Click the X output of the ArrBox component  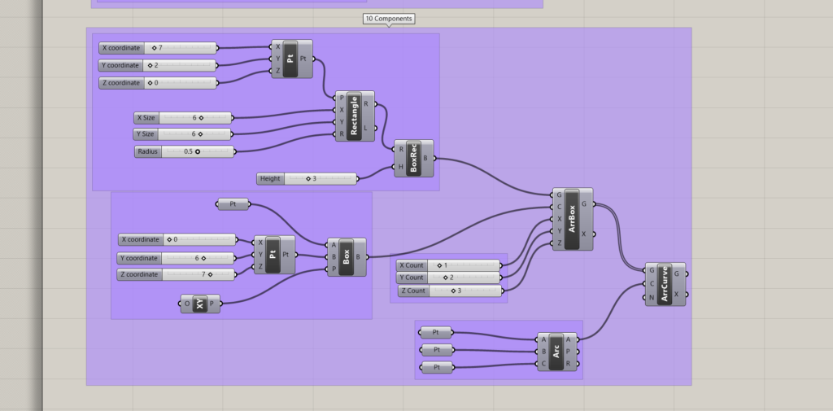(584, 234)
